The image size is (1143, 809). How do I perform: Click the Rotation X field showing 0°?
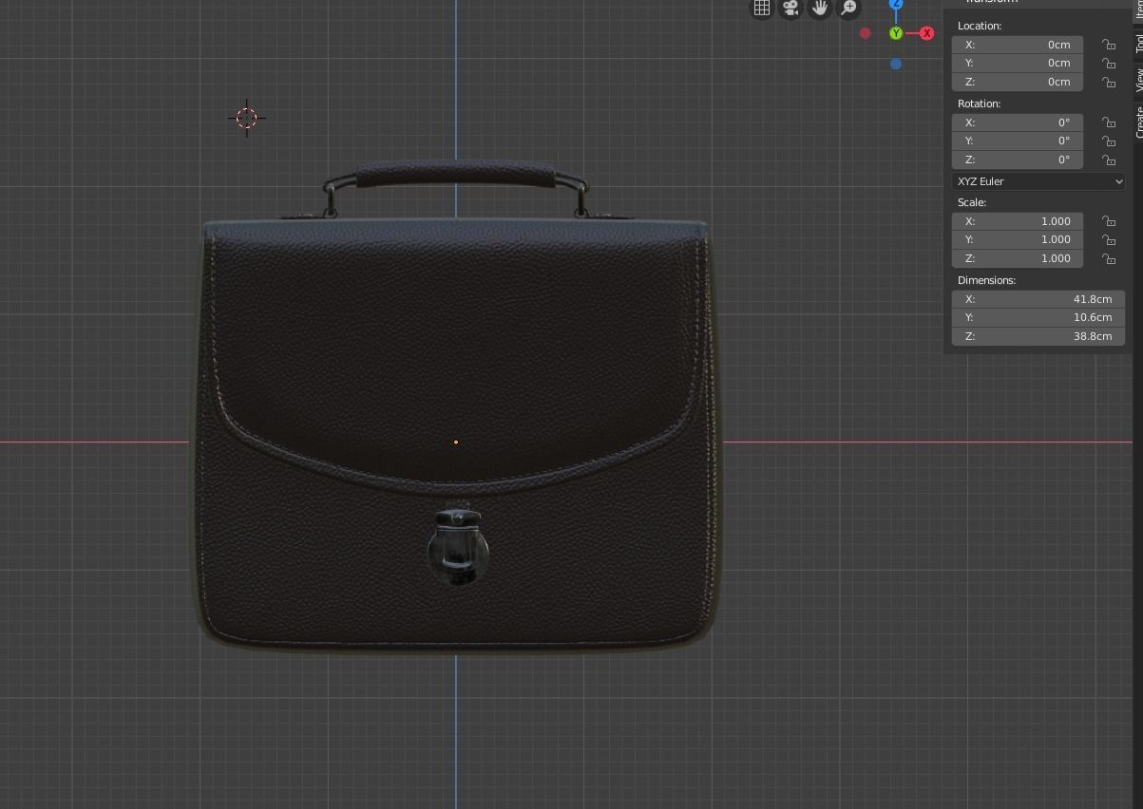(1018, 122)
